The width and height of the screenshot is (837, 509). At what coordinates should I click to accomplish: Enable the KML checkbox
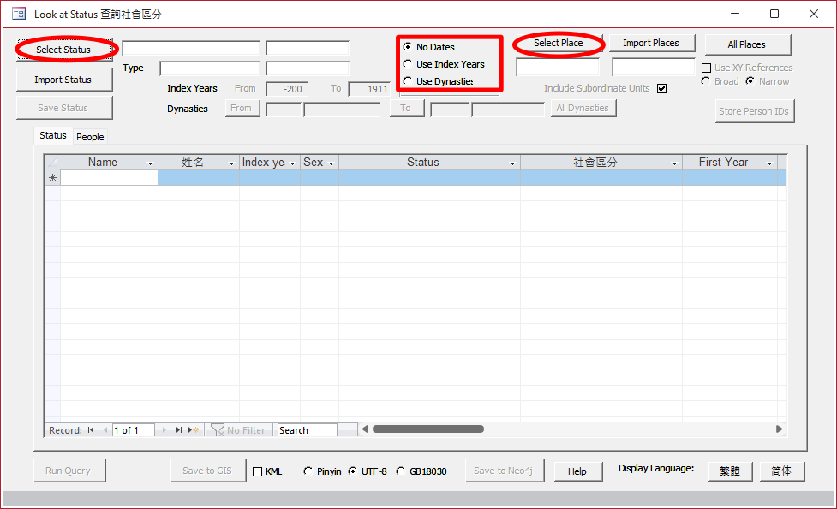coord(257,471)
